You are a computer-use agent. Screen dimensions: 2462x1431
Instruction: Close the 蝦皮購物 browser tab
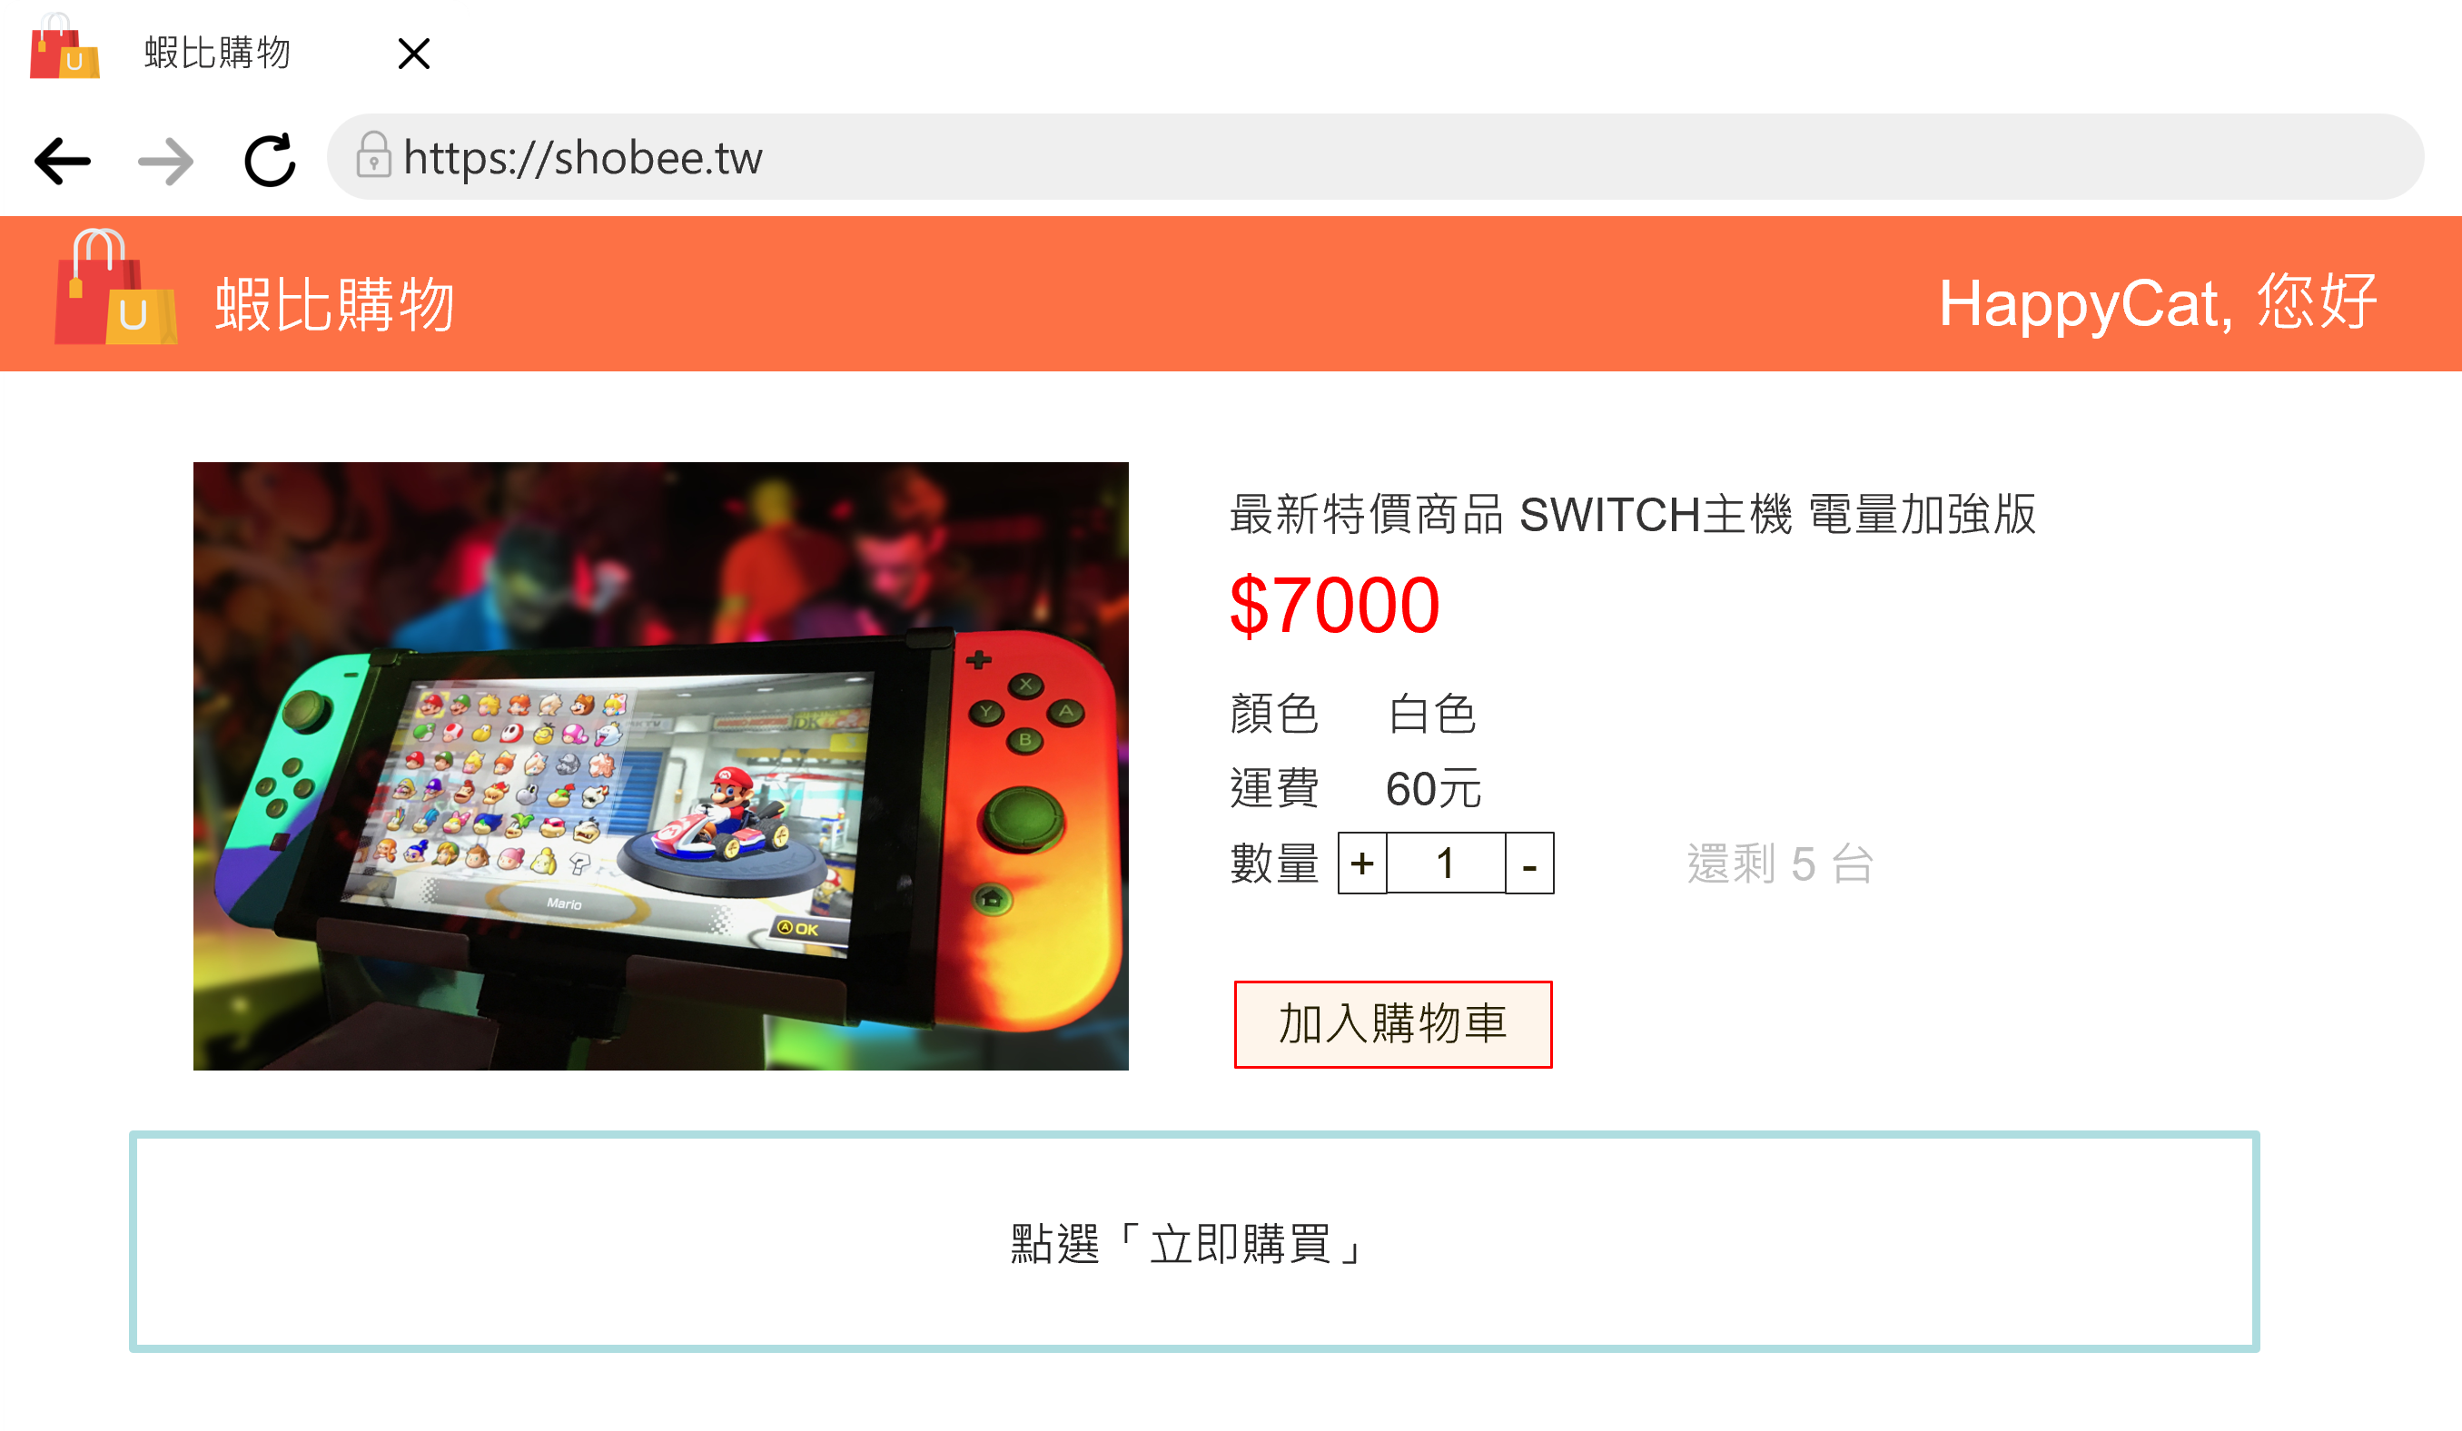coord(414,54)
